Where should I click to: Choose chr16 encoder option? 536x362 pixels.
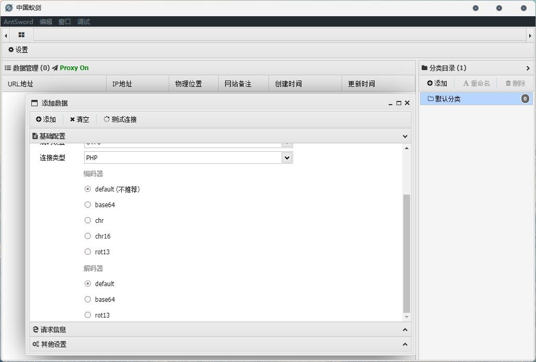pyautogui.click(x=88, y=236)
